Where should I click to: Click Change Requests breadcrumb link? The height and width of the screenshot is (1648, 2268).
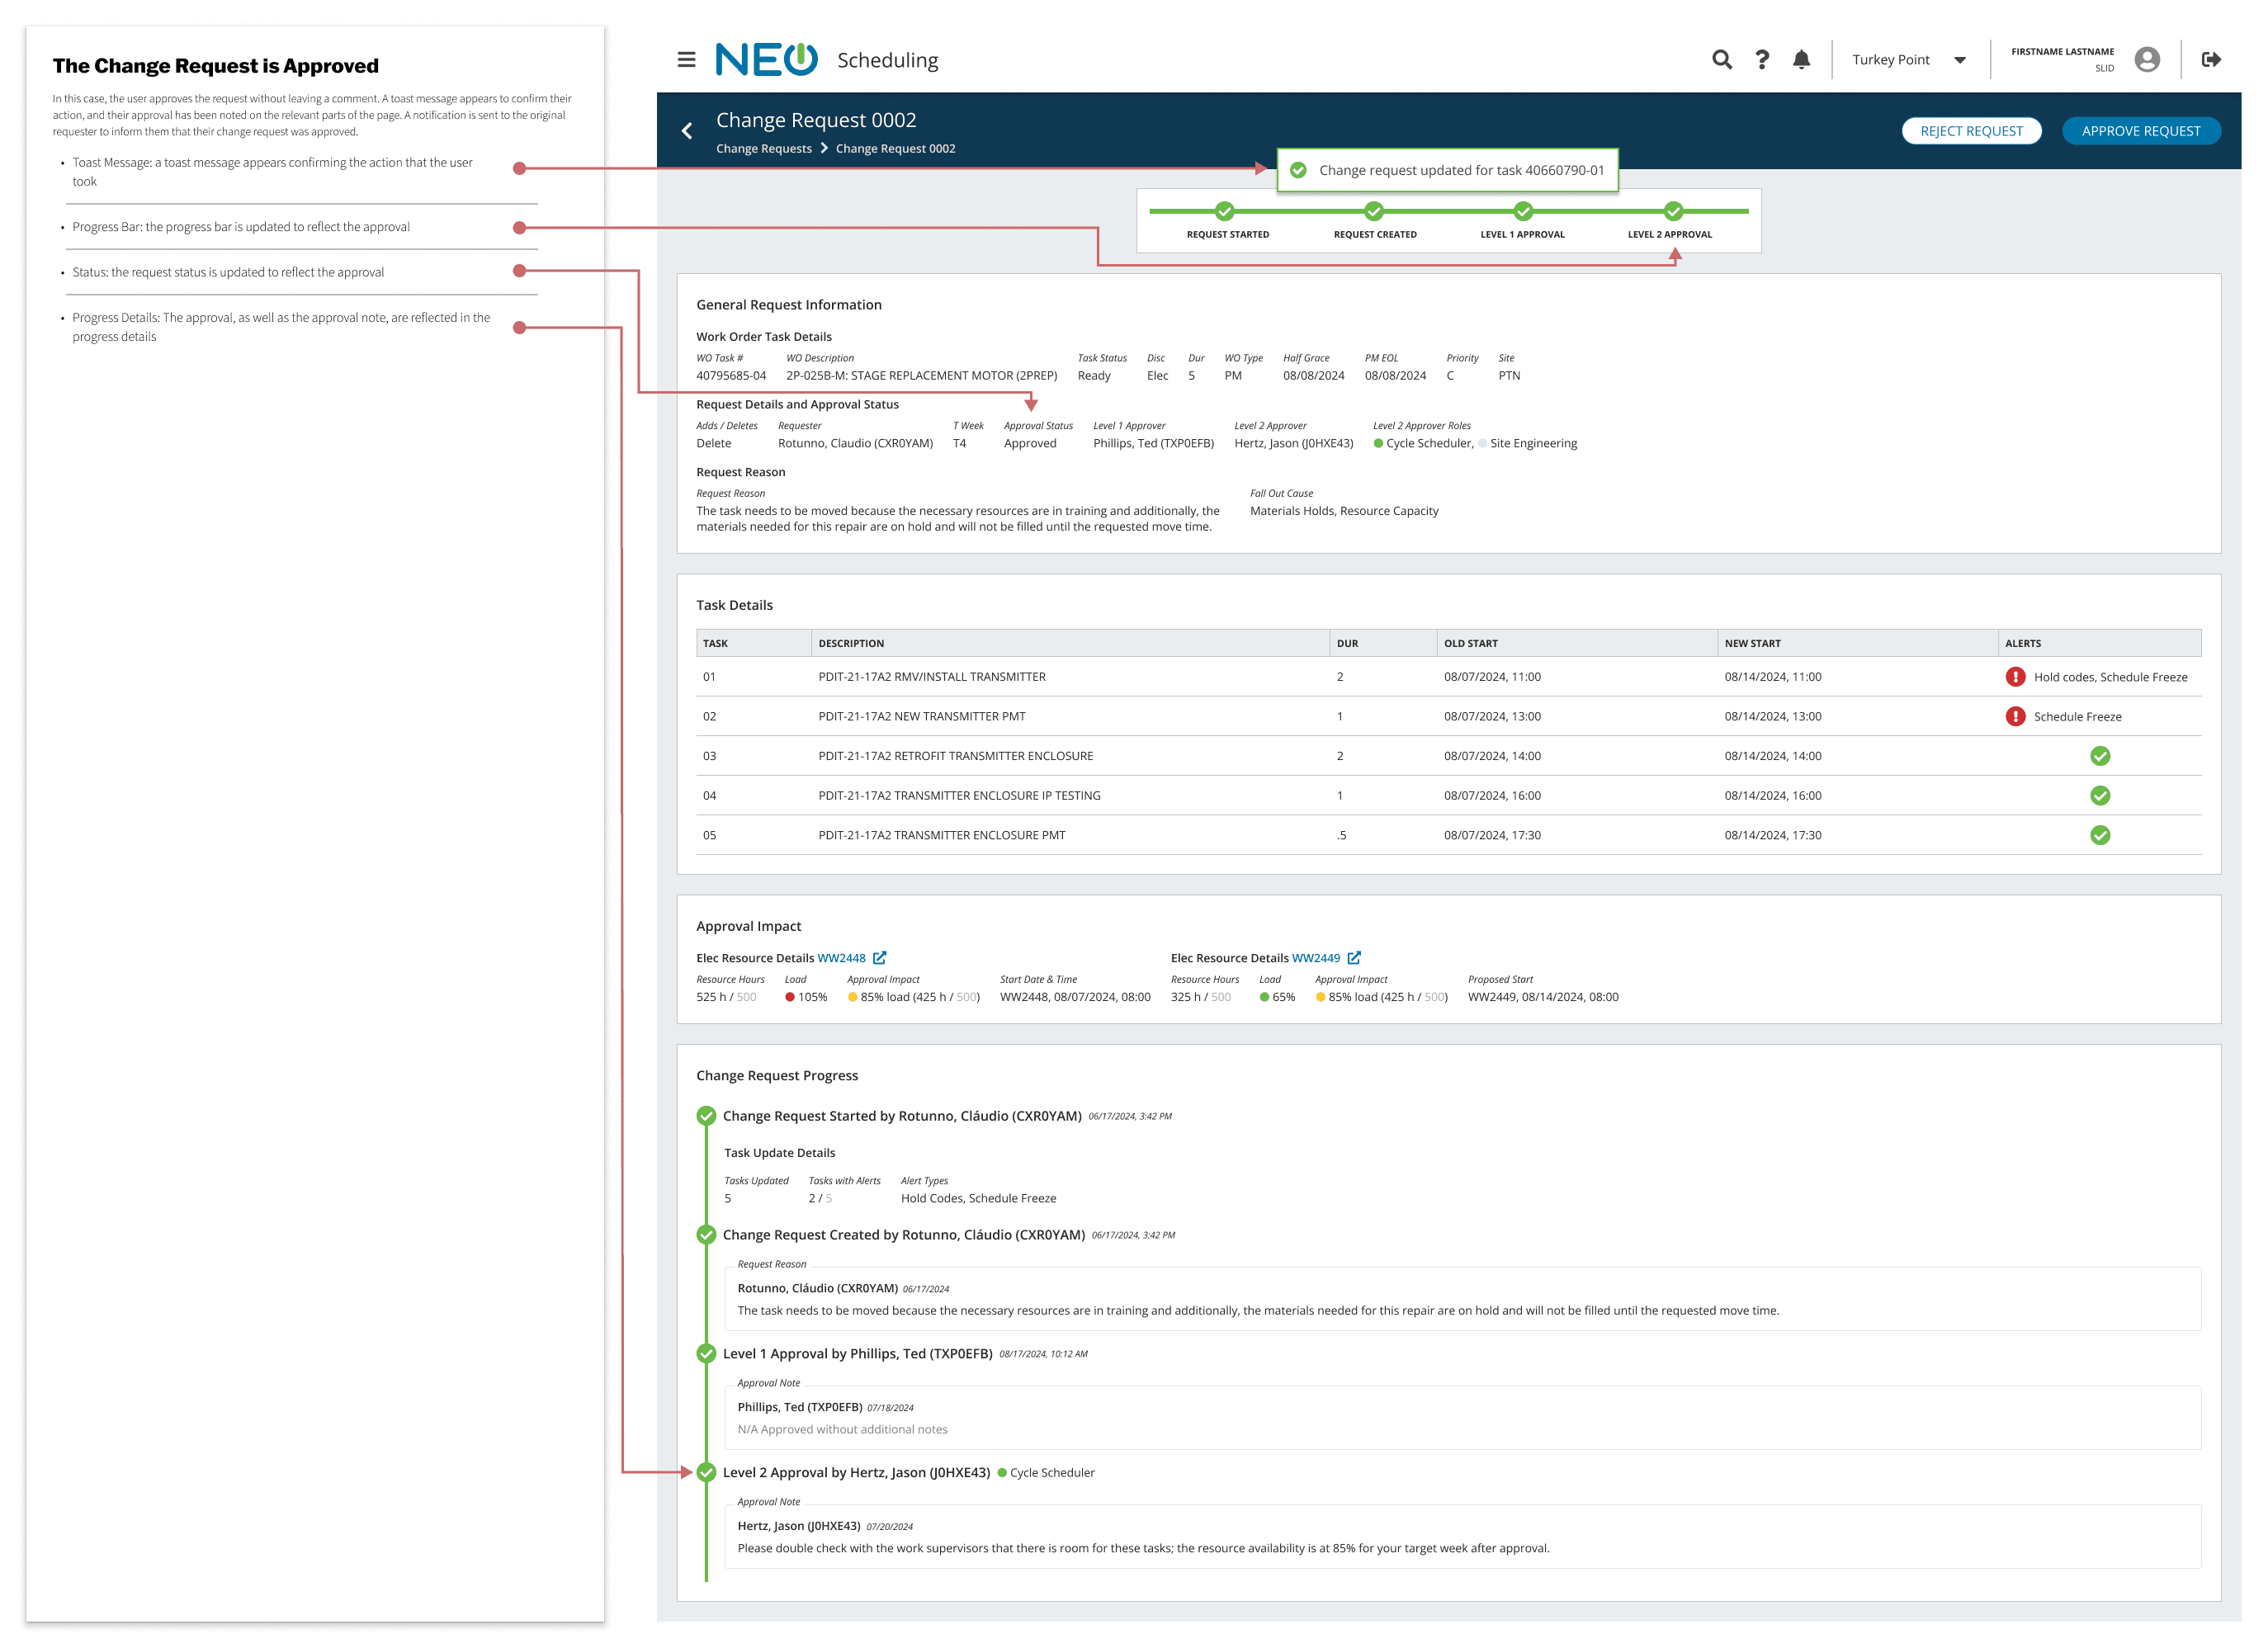[763, 149]
